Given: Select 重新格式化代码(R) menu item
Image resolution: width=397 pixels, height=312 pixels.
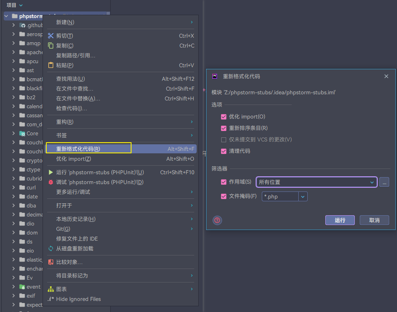Looking at the screenshot, I should (x=121, y=149).
